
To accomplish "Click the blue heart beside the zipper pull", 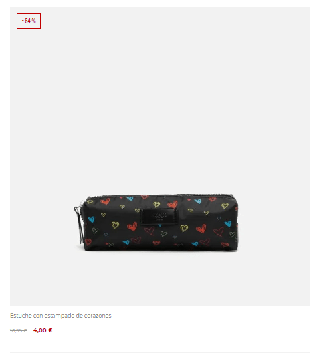I will pyautogui.click(x=91, y=219).
